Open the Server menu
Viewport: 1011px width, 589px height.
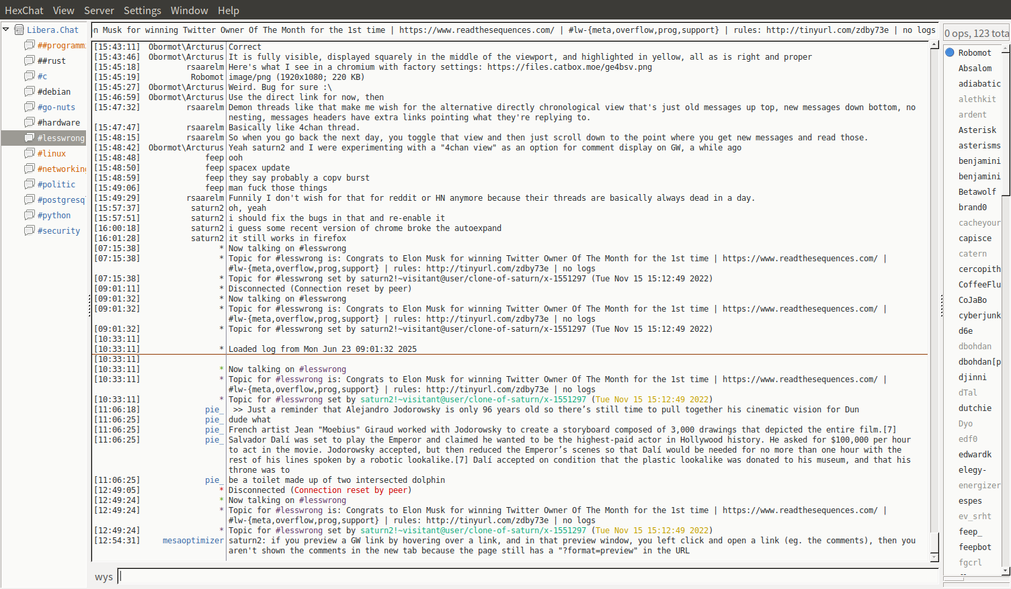coord(99,10)
